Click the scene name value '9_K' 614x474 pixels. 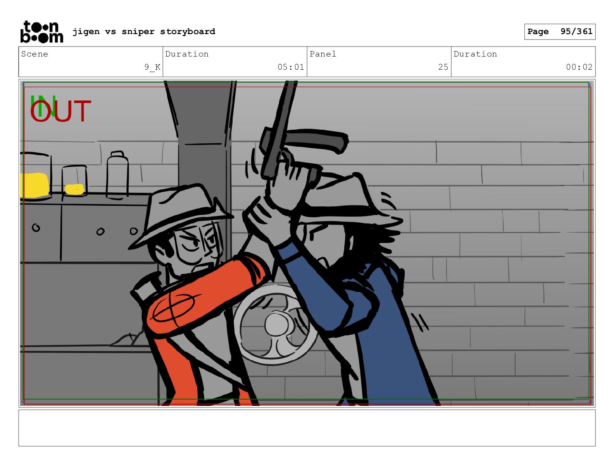tap(152, 67)
